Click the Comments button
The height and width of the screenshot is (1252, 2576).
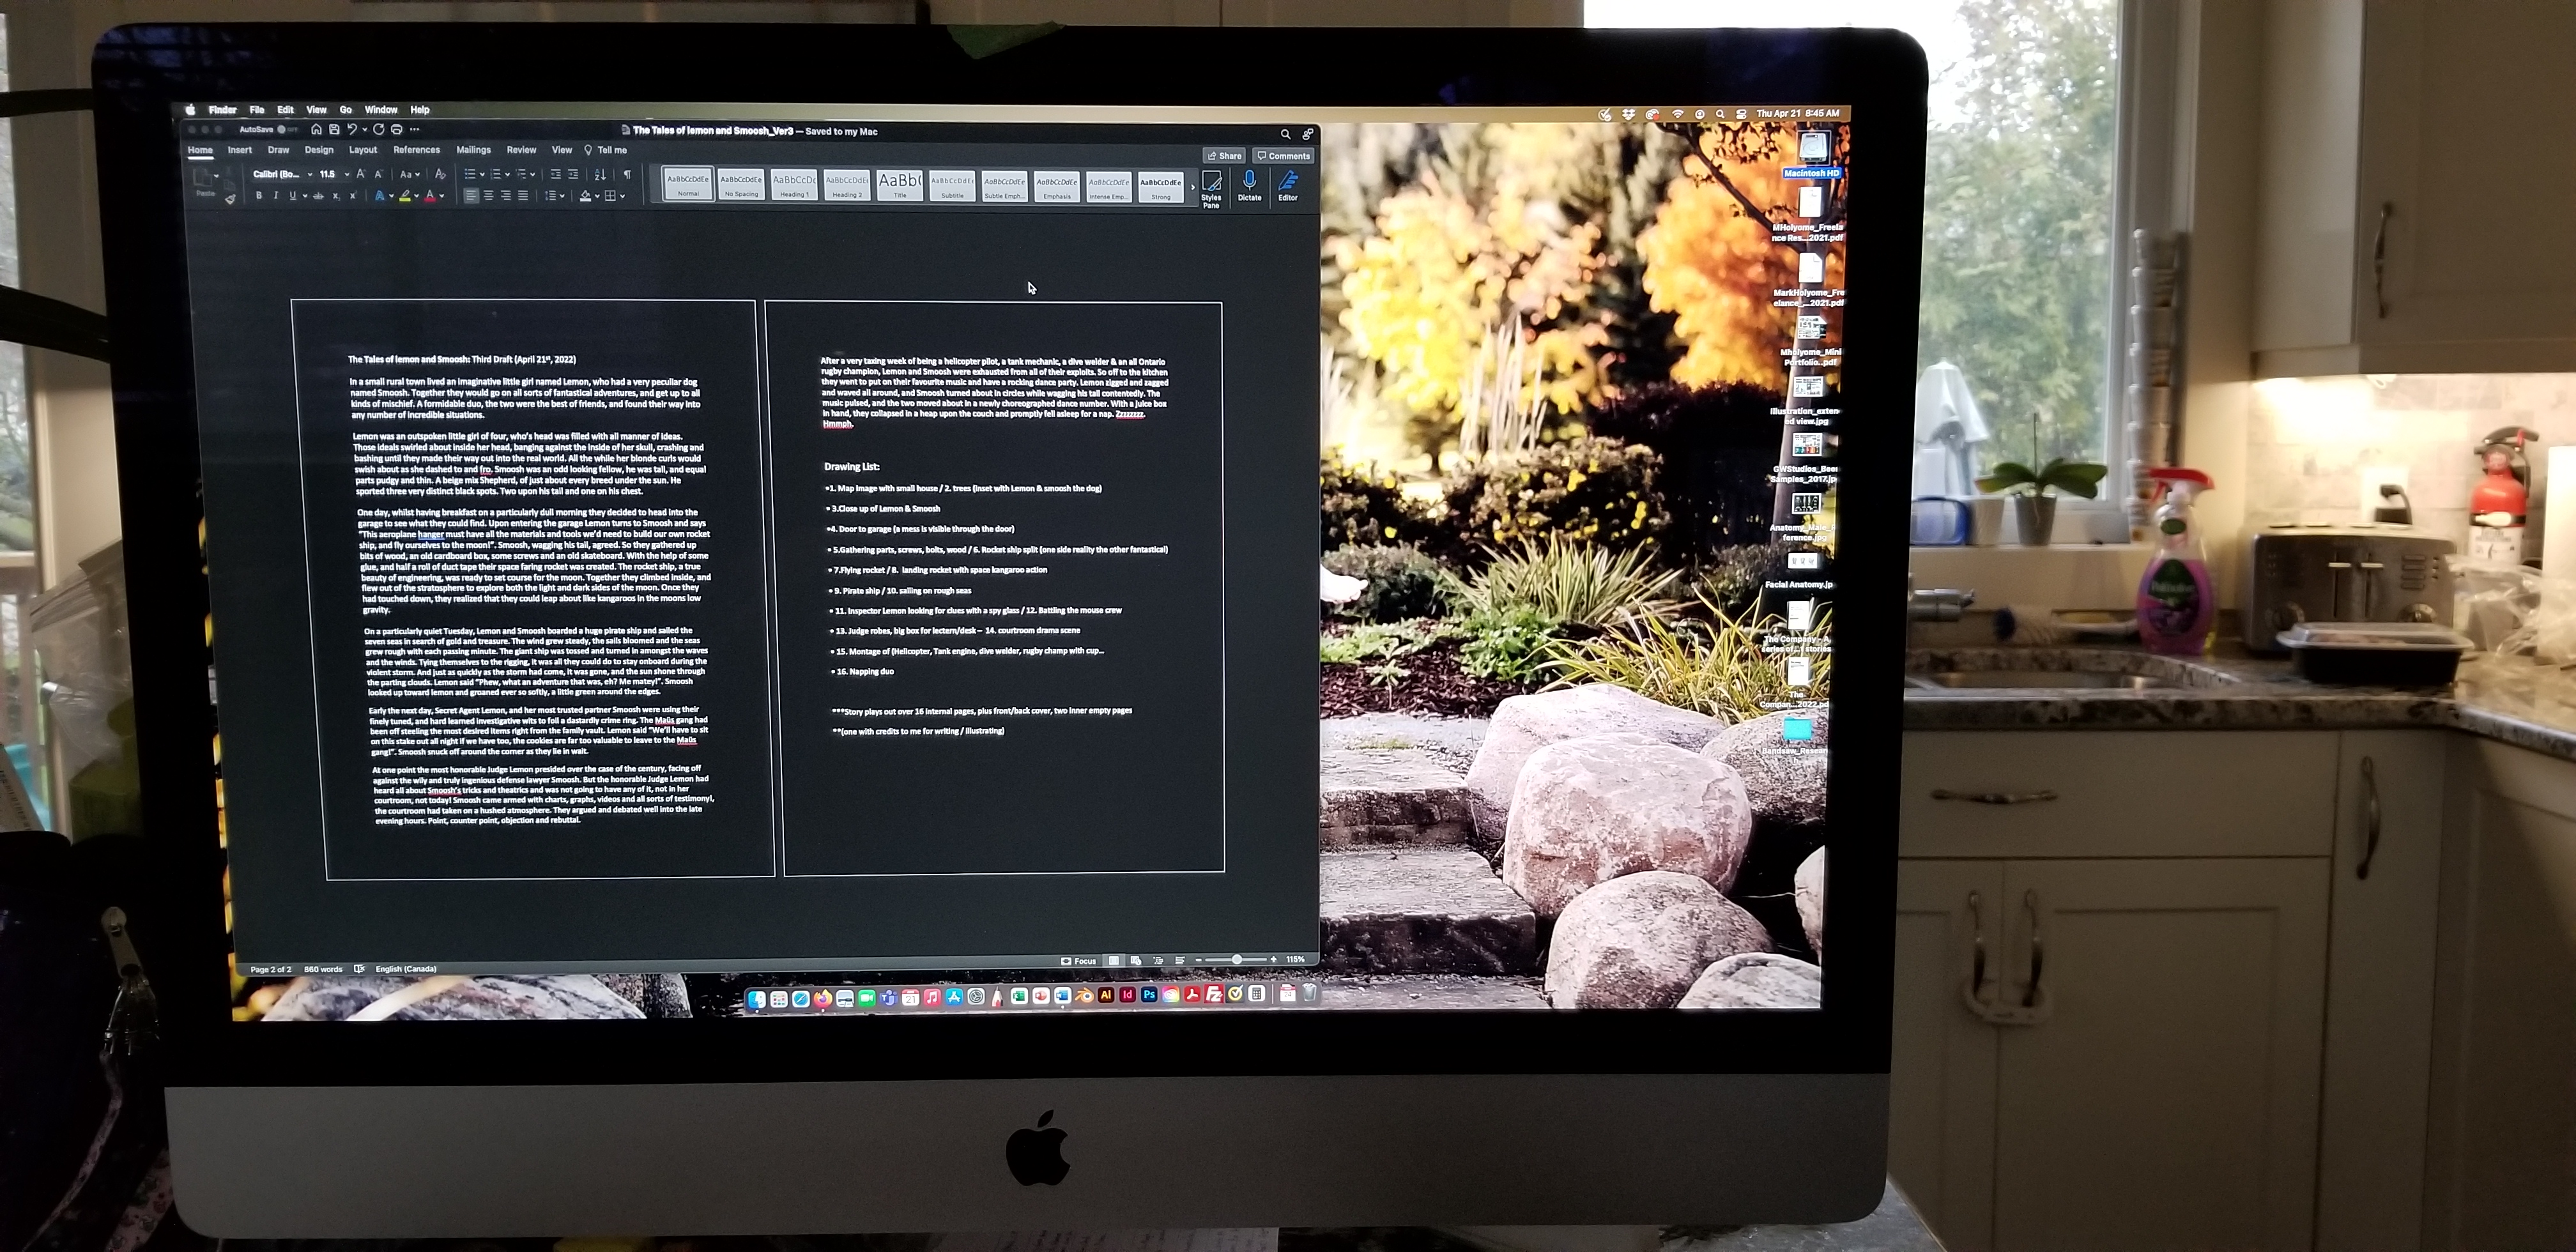point(1284,156)
